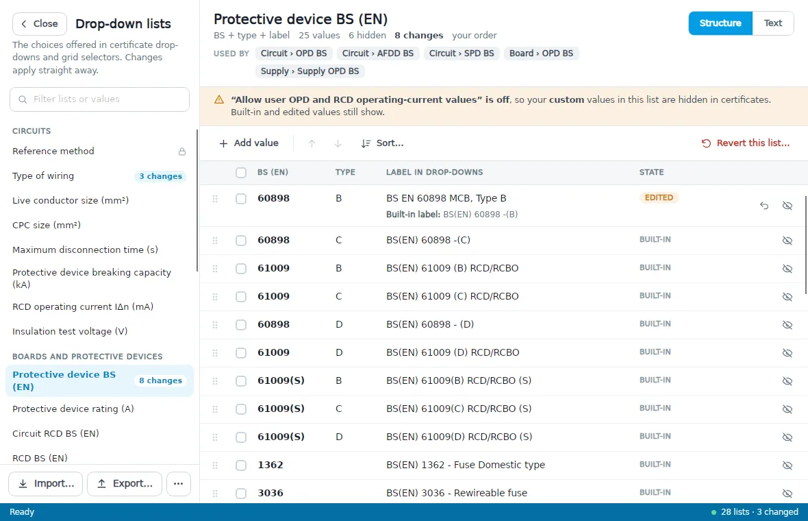Click the Close back button
The width and height of the screenshot is (808, 521).
(x=40, y=24)
